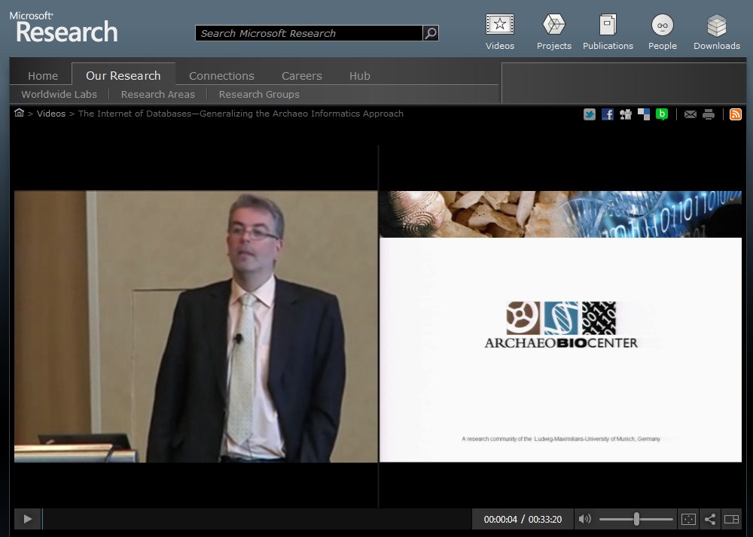Click the search magnifier button
Image resolution: width=753 pixels, height=537 pixels.
(431, 33)
